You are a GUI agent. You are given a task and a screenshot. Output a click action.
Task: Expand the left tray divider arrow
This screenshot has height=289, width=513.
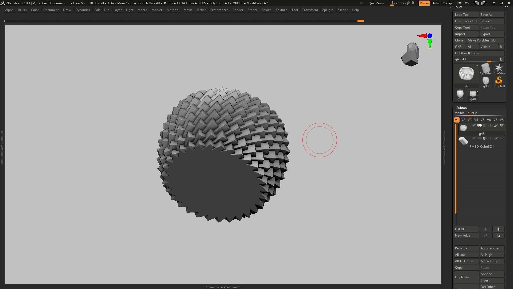(x=2, y=147)
